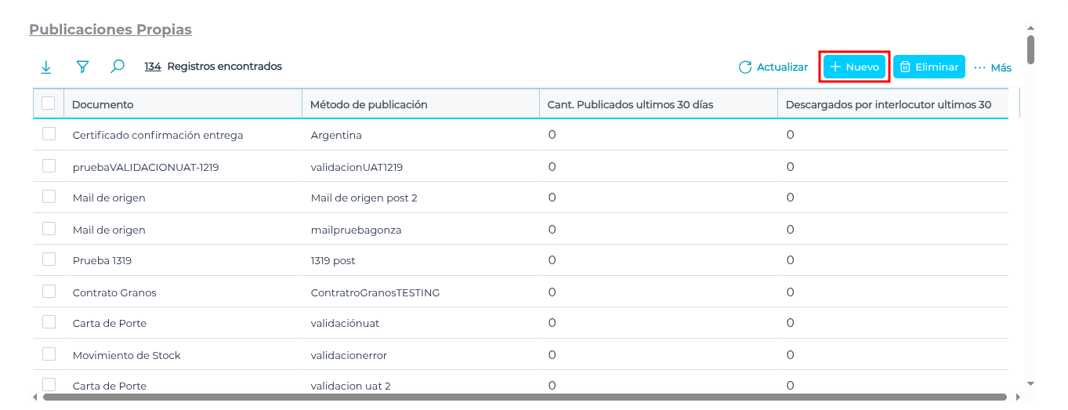Click the Actualizar refresh button
Image resolution: width=1068 pixels, height=410 pixels.
click(x=773, y=67)
